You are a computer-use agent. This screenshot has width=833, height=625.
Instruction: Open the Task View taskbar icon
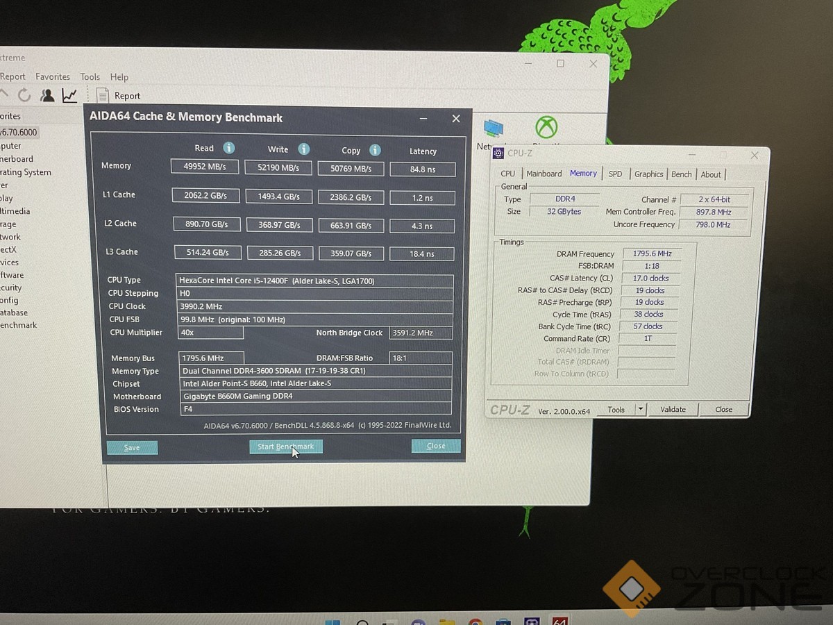click(390, 621)
